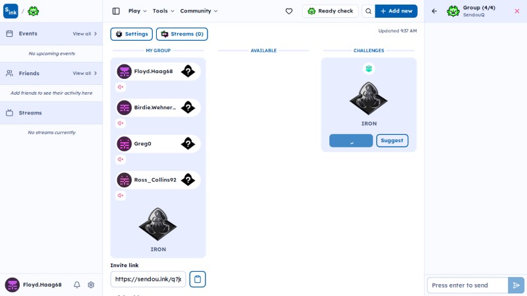This screenshot has width=527, height=296.
Task: Copy invite link with clipboard icon
Action: coord(197,279)
